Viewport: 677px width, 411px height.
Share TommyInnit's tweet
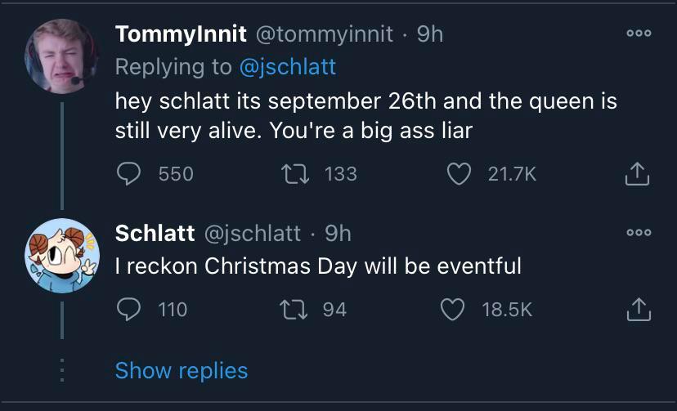[x=637, y=173]
